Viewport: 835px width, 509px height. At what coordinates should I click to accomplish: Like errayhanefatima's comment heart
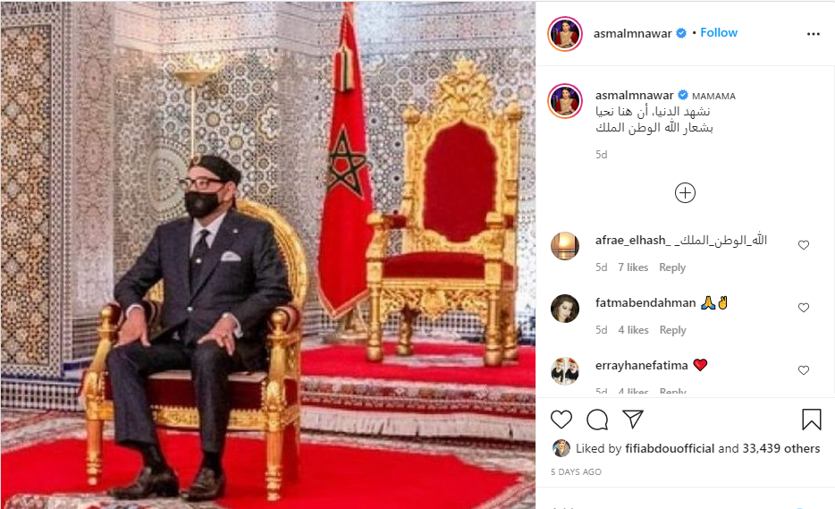click(x=804, y=369)
